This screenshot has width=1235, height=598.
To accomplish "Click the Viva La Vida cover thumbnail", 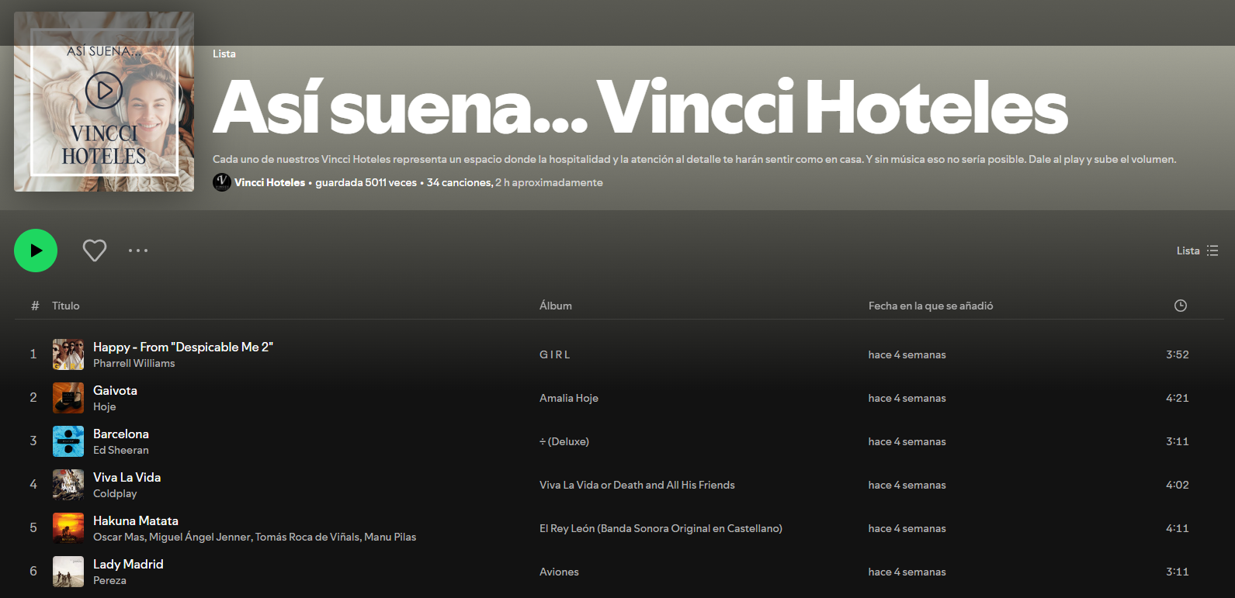I will (68, 485).
